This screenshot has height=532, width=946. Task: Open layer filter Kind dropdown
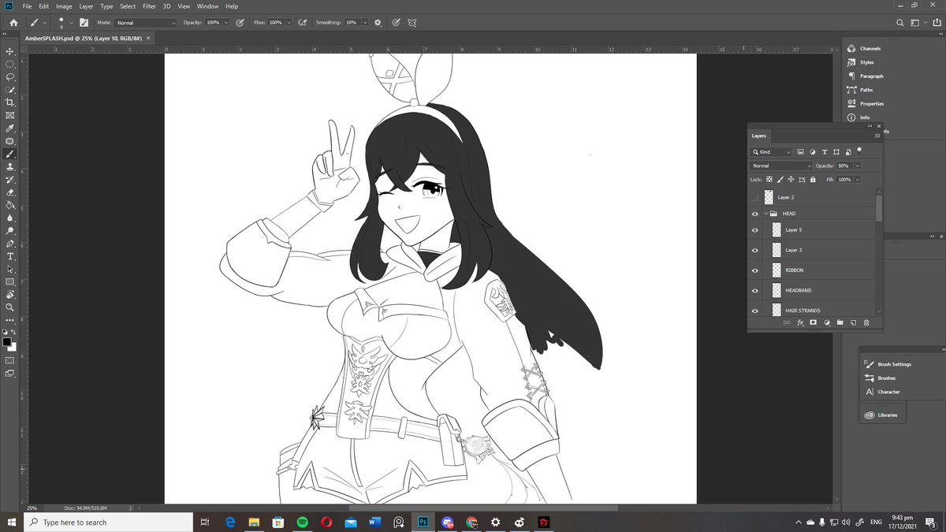[772, 151]
